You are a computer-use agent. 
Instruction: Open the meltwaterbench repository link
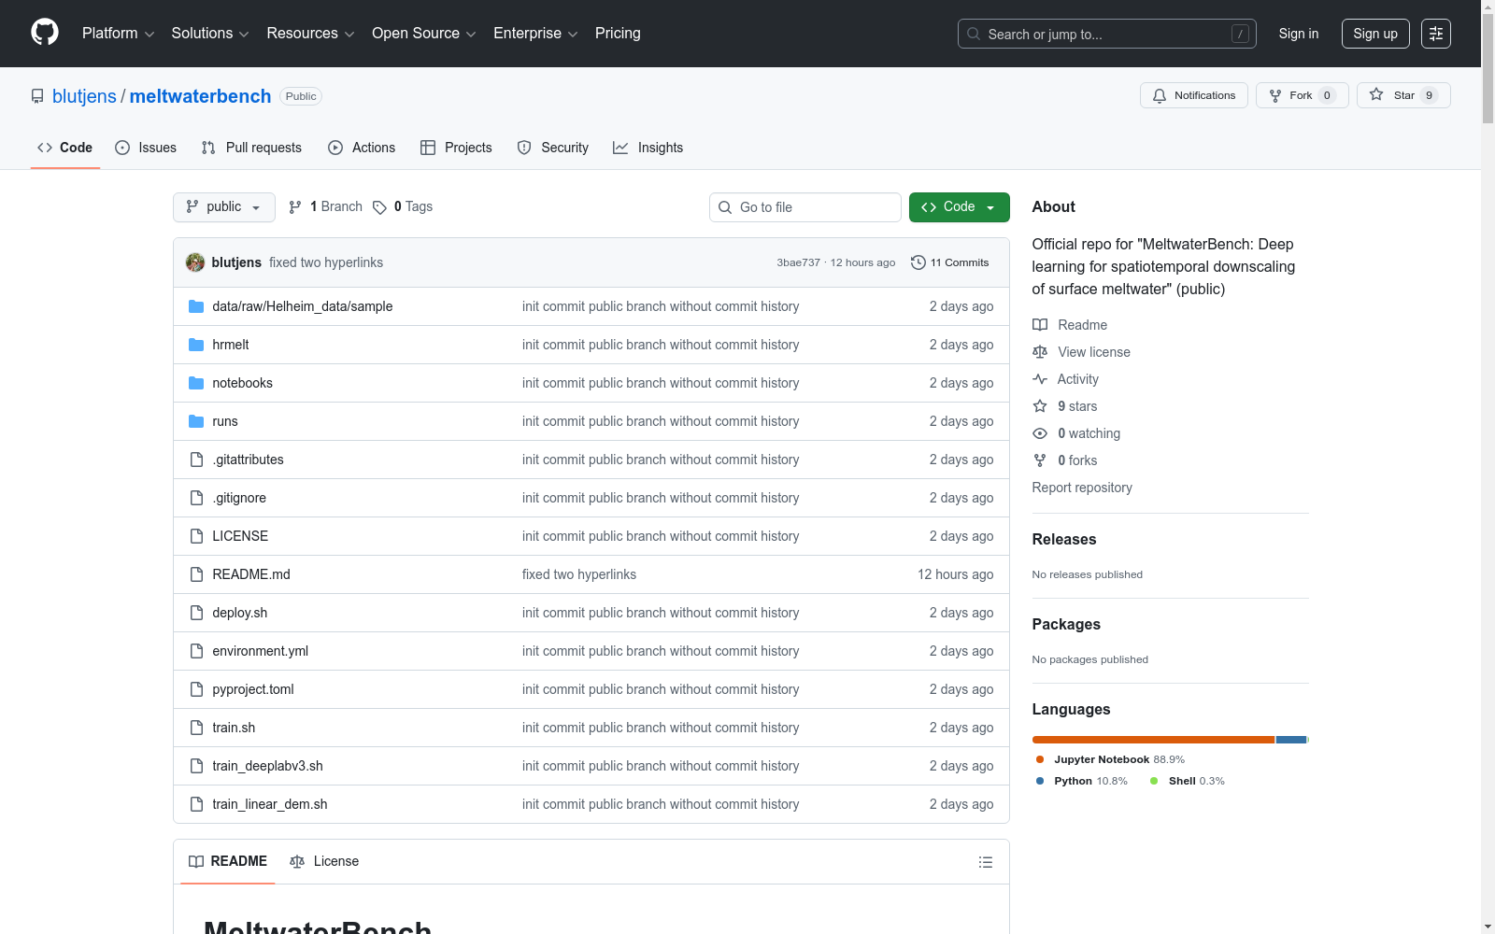(200, 96)
